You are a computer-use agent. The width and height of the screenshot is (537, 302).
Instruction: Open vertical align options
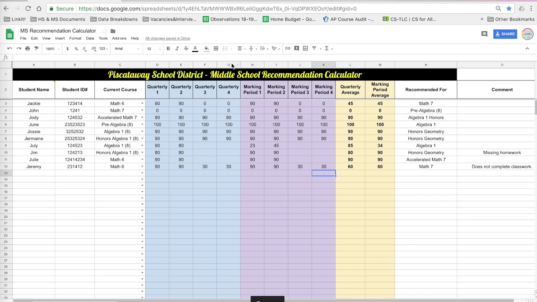tap(253, 49)
